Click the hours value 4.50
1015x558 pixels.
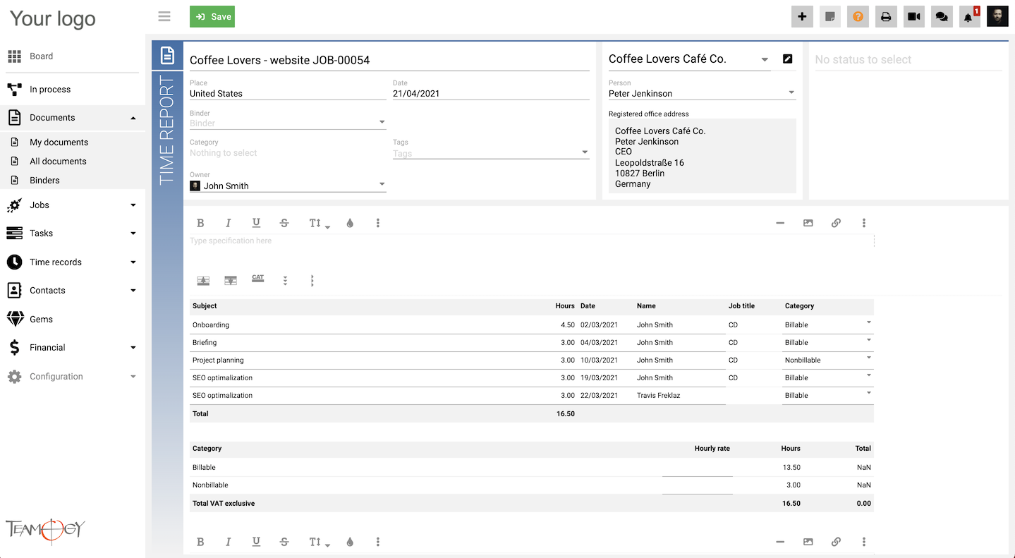click(x=568, y=325)
